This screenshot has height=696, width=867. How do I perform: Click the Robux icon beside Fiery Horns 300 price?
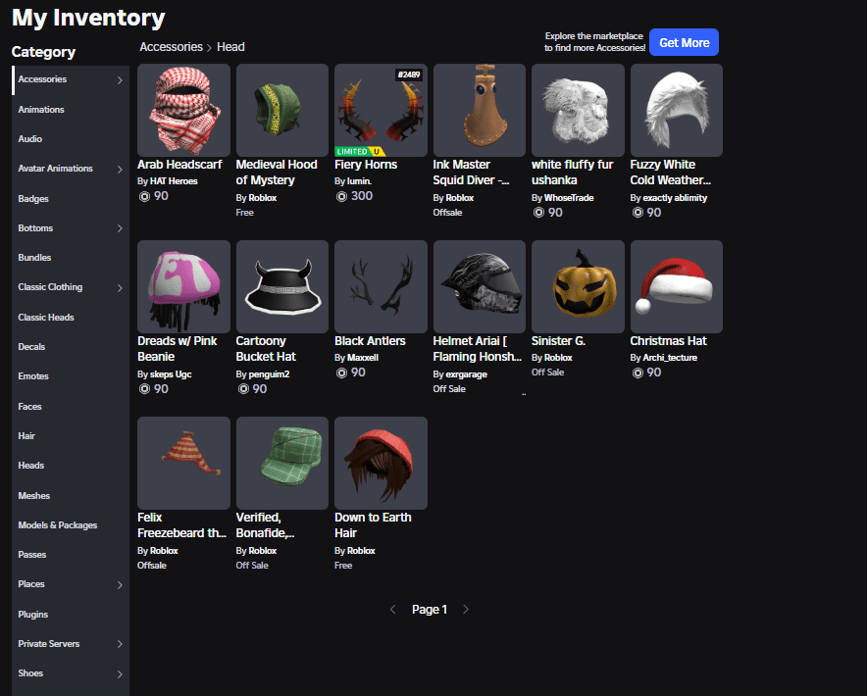coord(340,195)
